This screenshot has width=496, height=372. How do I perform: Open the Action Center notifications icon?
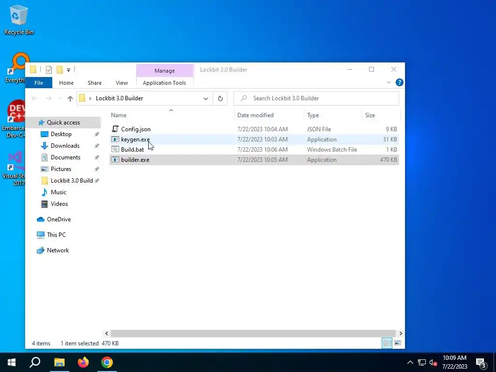pos(481,363)
